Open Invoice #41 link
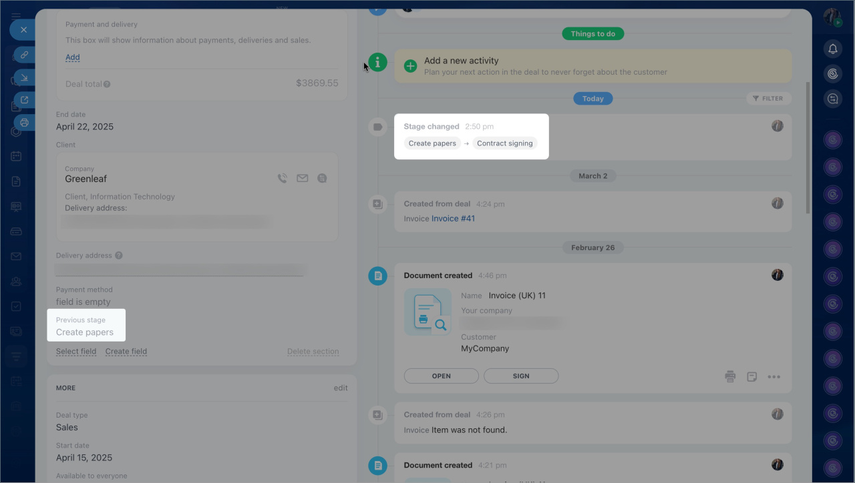Screen dimensions: 855x483 453,219
